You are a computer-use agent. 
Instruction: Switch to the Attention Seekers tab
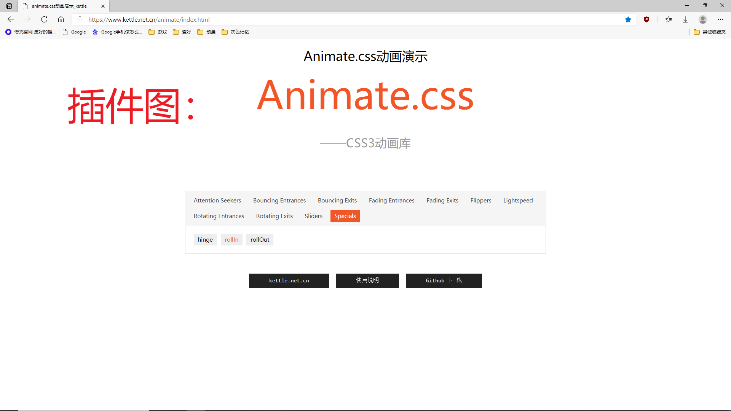click(217, 201)
